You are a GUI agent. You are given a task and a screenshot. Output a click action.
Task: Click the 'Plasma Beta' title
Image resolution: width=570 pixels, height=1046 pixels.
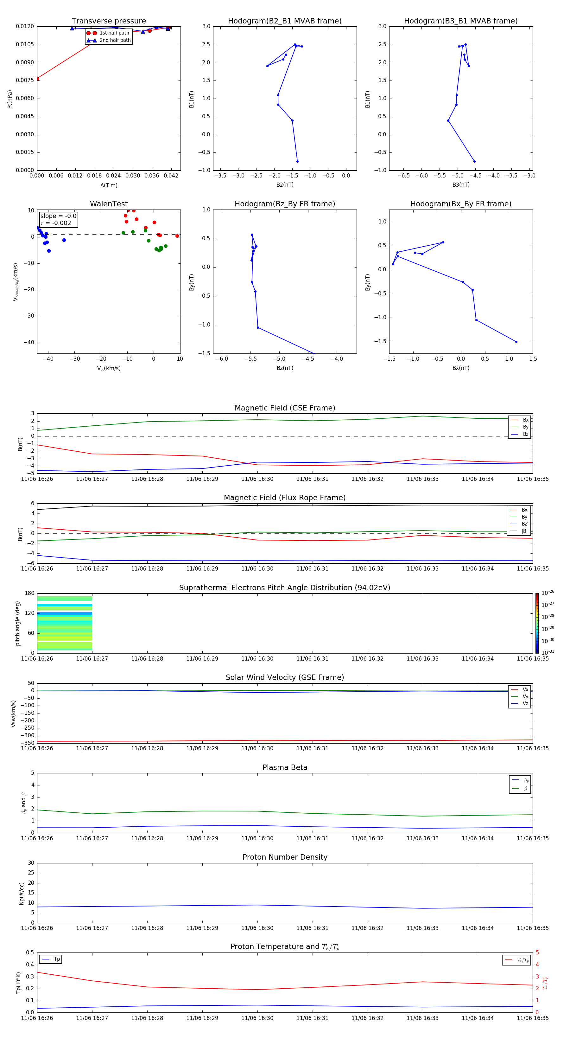point(285,768)
